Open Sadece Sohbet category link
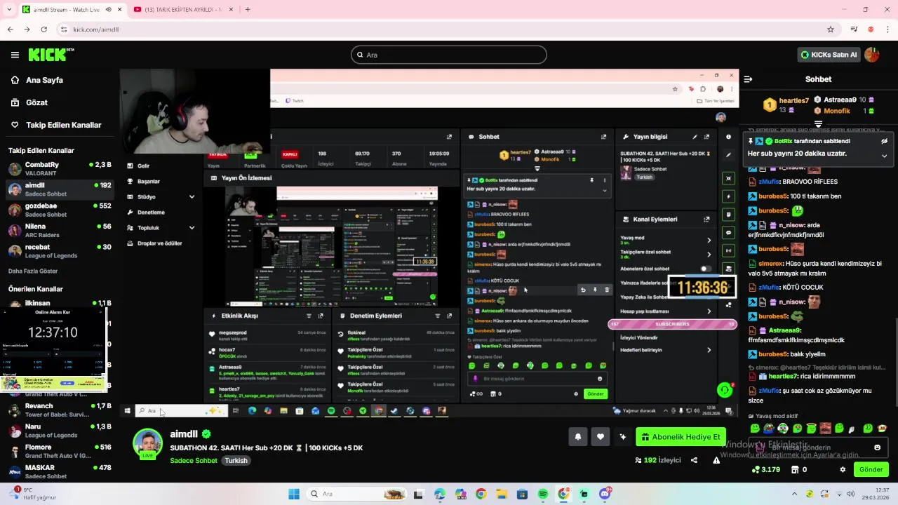This screenshot has width=898, height=505. [194, 461]
